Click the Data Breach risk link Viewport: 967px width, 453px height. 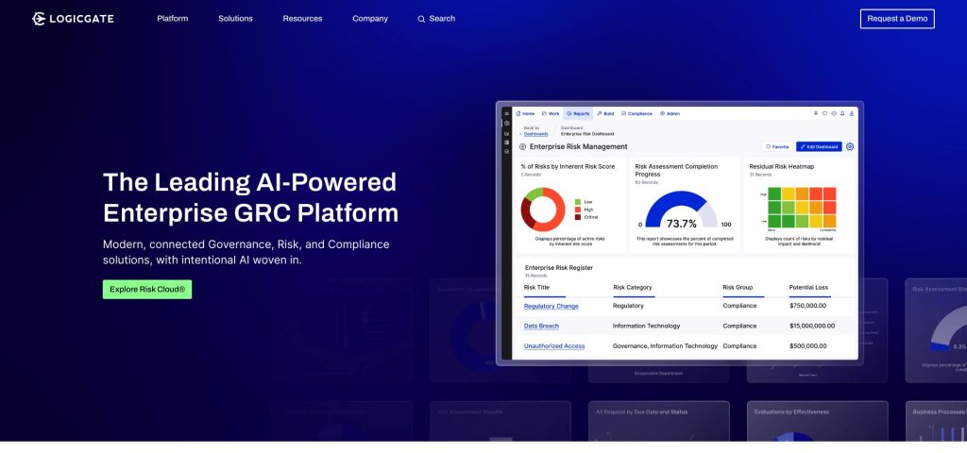click(x=541, y=326)
